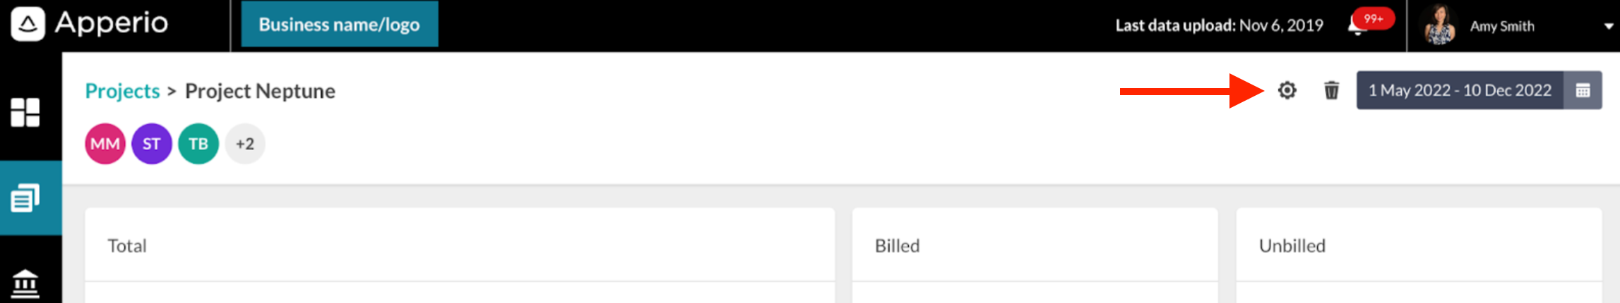Select the MM member avatar
Image resolution: width=1620 pixels, height=303 pixels.
coord(105,144)
